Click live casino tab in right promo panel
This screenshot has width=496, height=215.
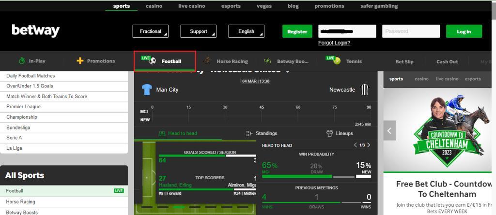(447, 79)
